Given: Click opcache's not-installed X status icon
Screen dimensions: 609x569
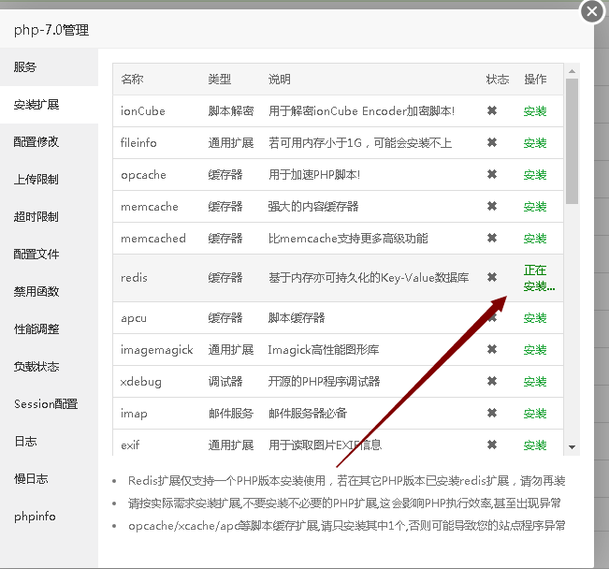Looking at the screenshot, I should [x=492, y=174].
